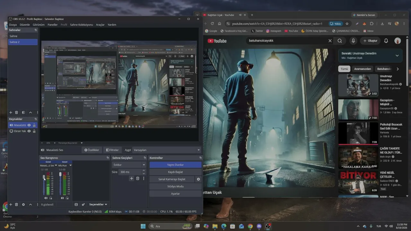Open Aygıt Varsayılan device dropdown
This screenshot has height=231, width=411.
point(167,150)
